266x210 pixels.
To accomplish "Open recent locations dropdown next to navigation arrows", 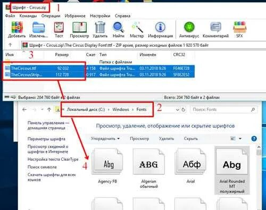I will click(42, 110).
